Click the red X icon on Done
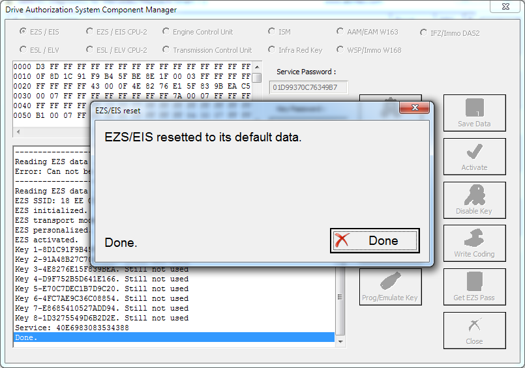525x368 pixels. 342,240
